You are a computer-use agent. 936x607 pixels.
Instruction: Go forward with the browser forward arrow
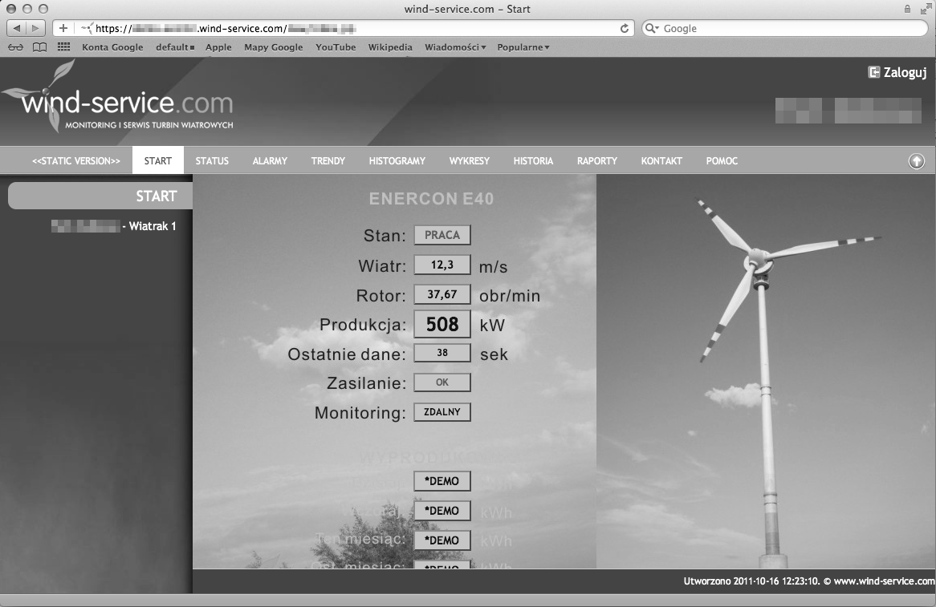pyautogui.click(x=36, y=28)
